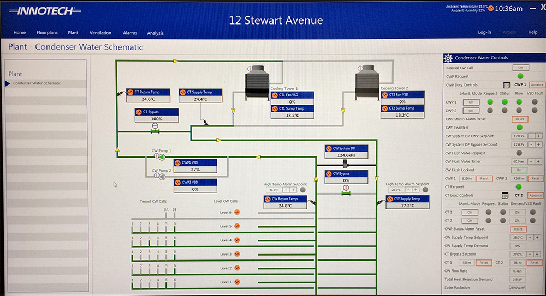The height and width of the screenshot is (296, 546).
Task: Click the Cooling Tower 1 info icon
Action: pos(250,69)
